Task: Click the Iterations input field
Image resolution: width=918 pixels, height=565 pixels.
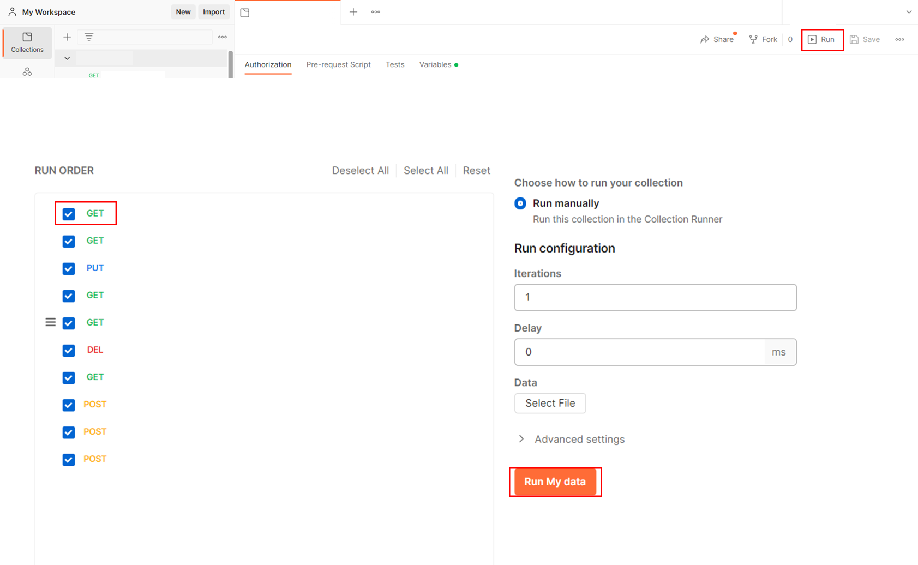Action: pos(655,297)
